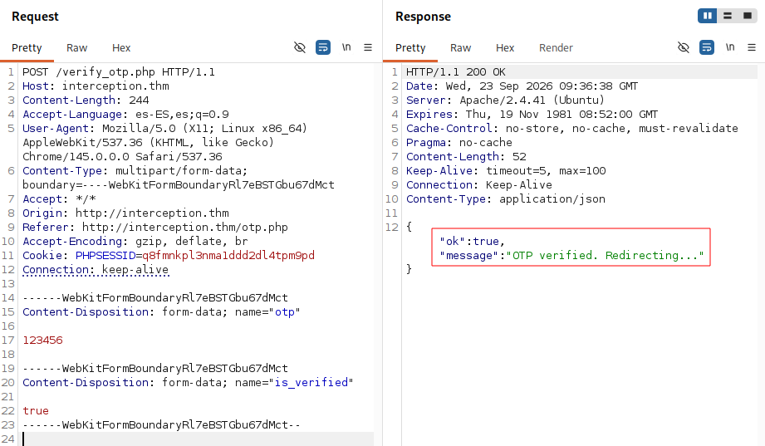Click the Cache-Control response header
765x446 pixels.
click(x=571, y=129)
